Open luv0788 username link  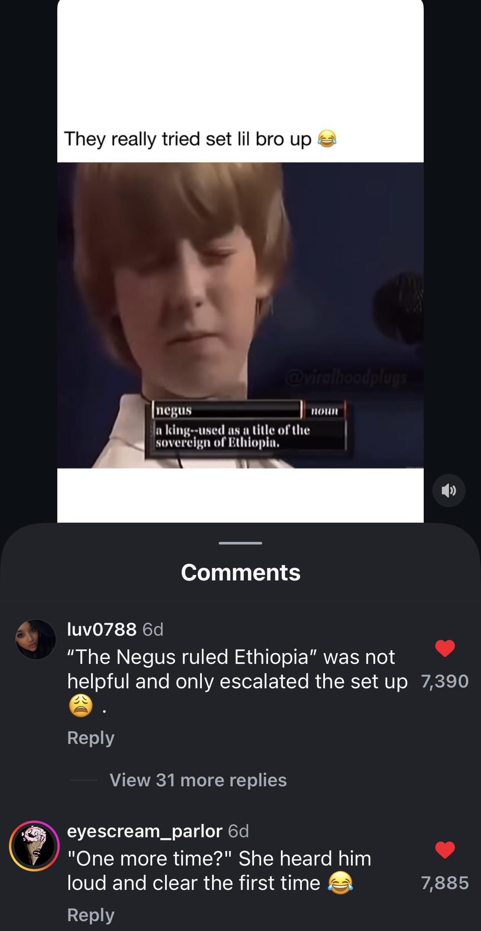(x=102, y=629)
